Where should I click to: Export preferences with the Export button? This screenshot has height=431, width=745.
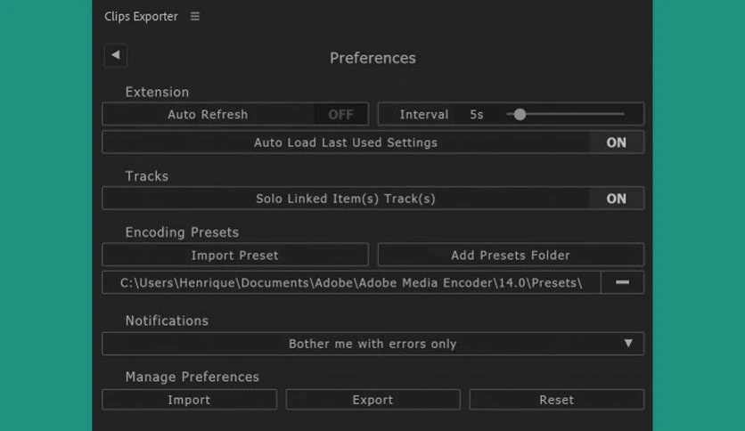click(x=373, y=400)
